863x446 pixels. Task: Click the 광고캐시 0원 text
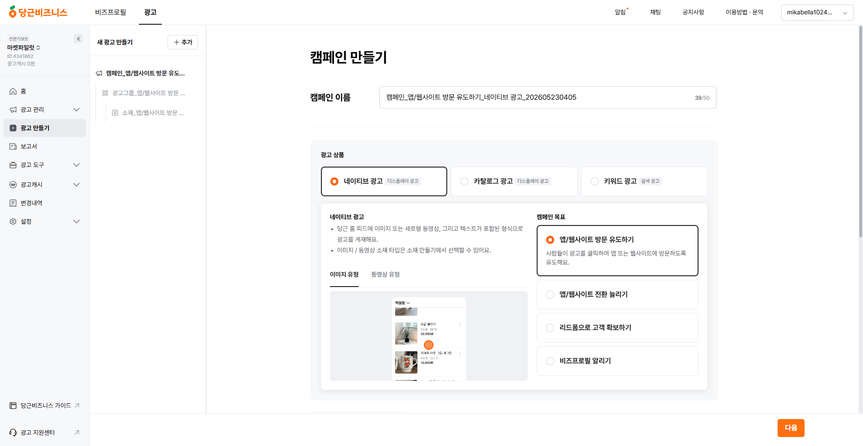pyautogui.click(x=21, y=64)
